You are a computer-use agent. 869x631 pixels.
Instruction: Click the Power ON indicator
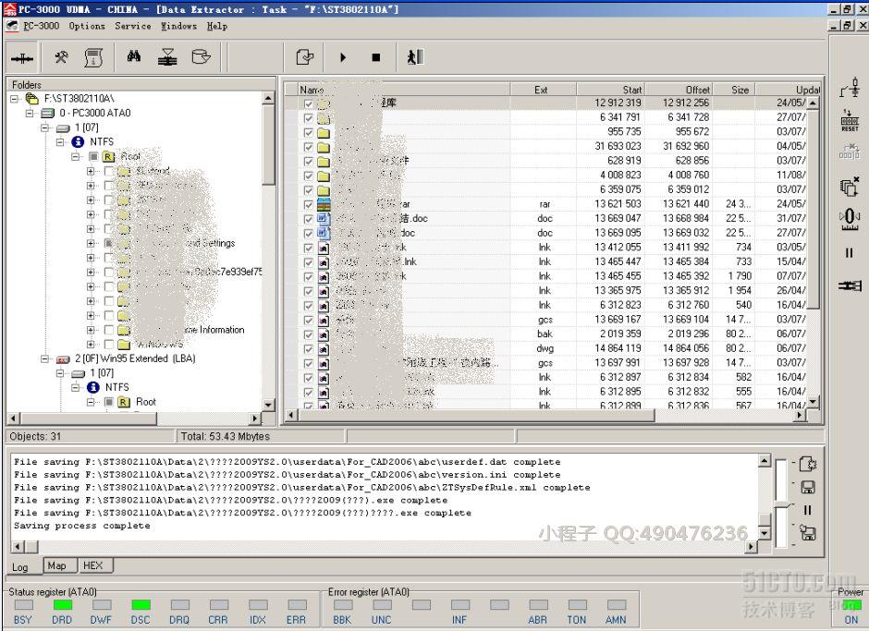[851, 605]
